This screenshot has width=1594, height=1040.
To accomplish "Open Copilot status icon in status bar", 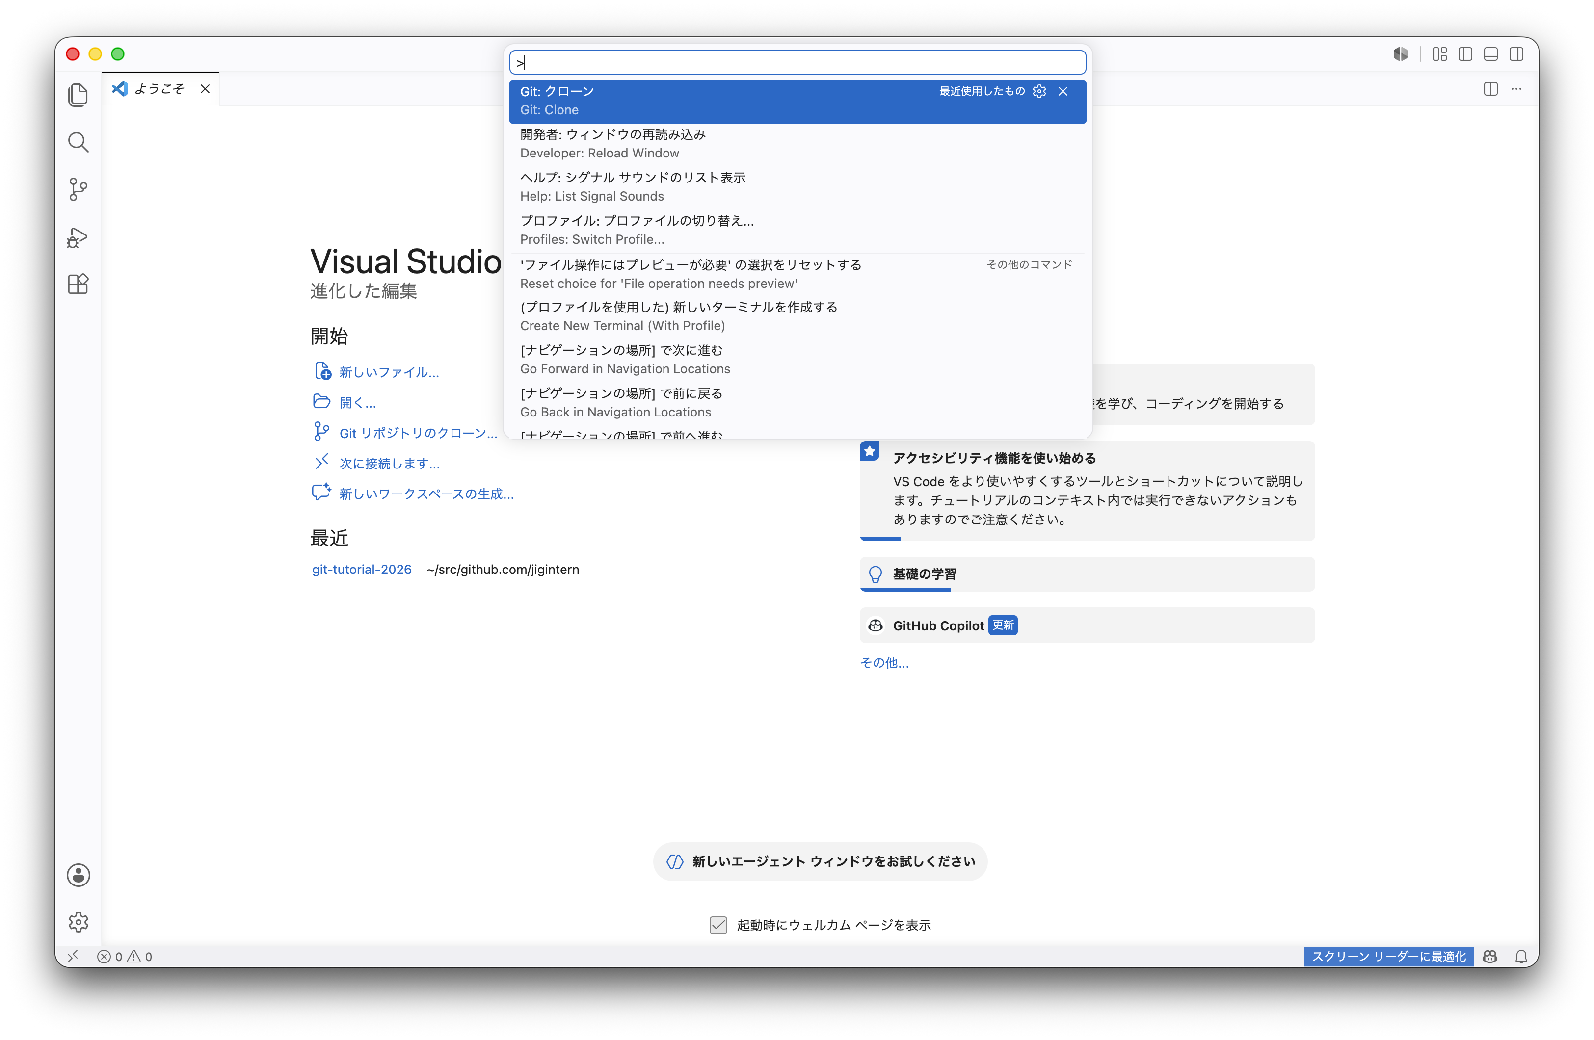I will (1489, 956).
